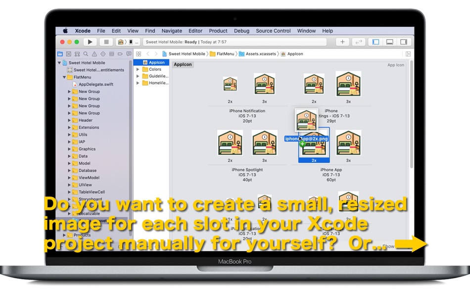Expand the GuideVie... asset folder
The width and height of the screenshot is (470, 294).
[138, 76]
